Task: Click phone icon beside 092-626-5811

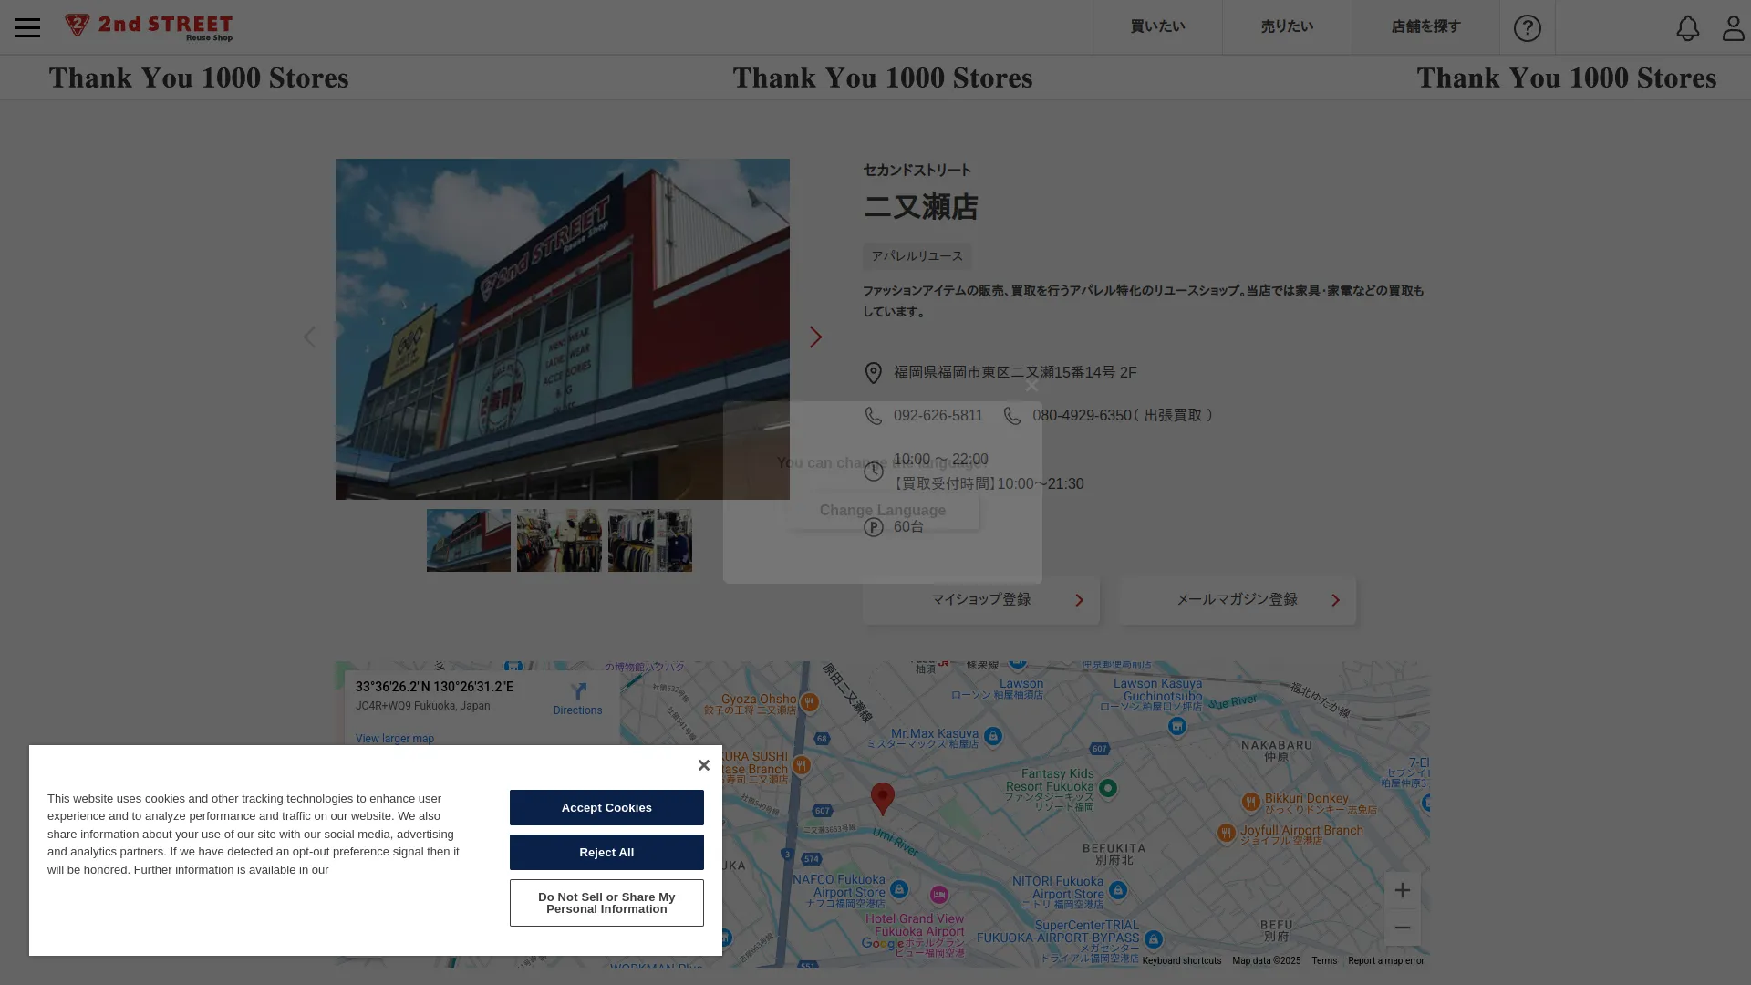Action: 873,416
